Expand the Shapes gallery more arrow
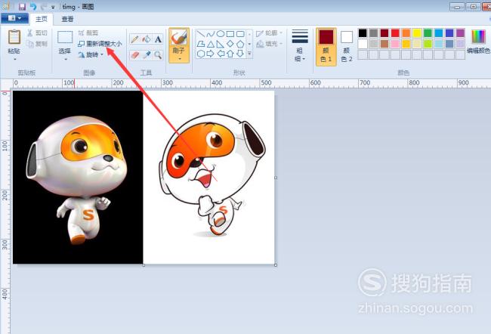 tap(249, 54)
